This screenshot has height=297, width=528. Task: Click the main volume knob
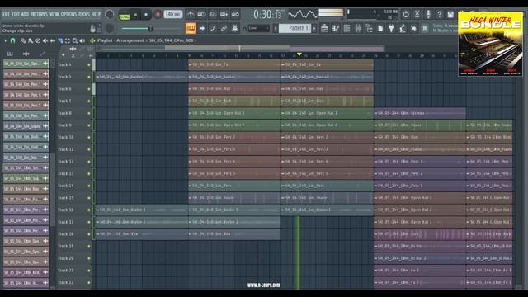[110, 15]
